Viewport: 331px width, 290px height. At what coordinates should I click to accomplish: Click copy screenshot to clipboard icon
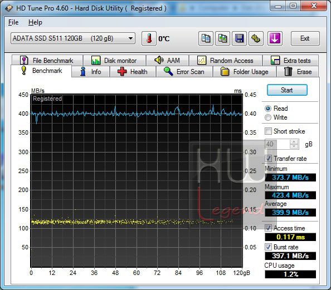222,38
